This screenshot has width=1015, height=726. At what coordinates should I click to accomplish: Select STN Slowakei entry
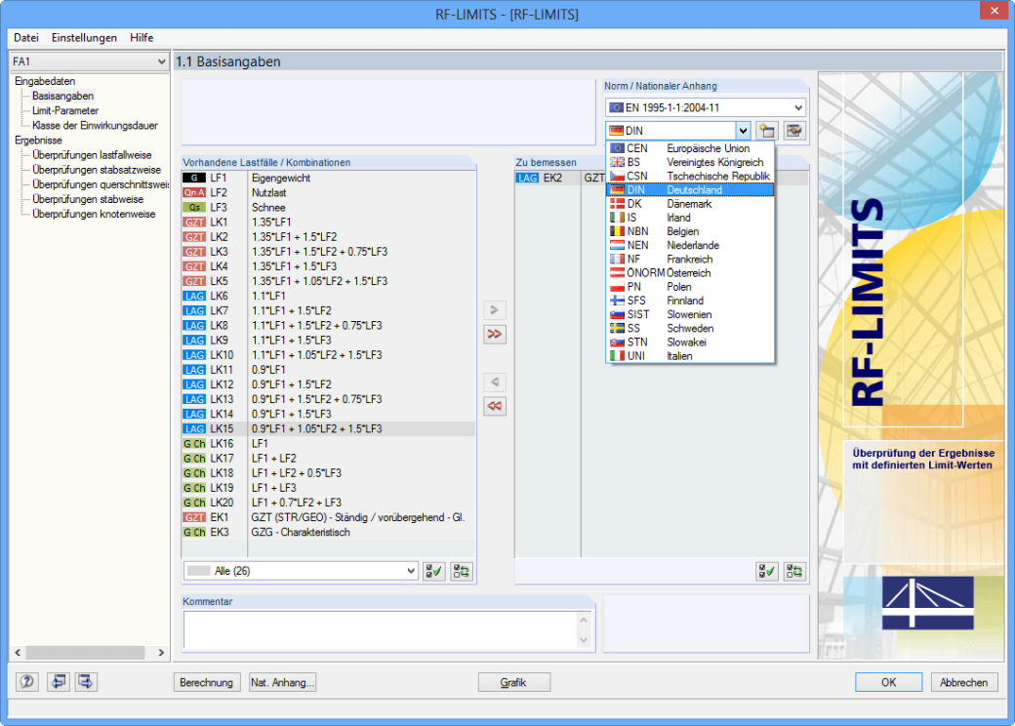click(690, 342)
